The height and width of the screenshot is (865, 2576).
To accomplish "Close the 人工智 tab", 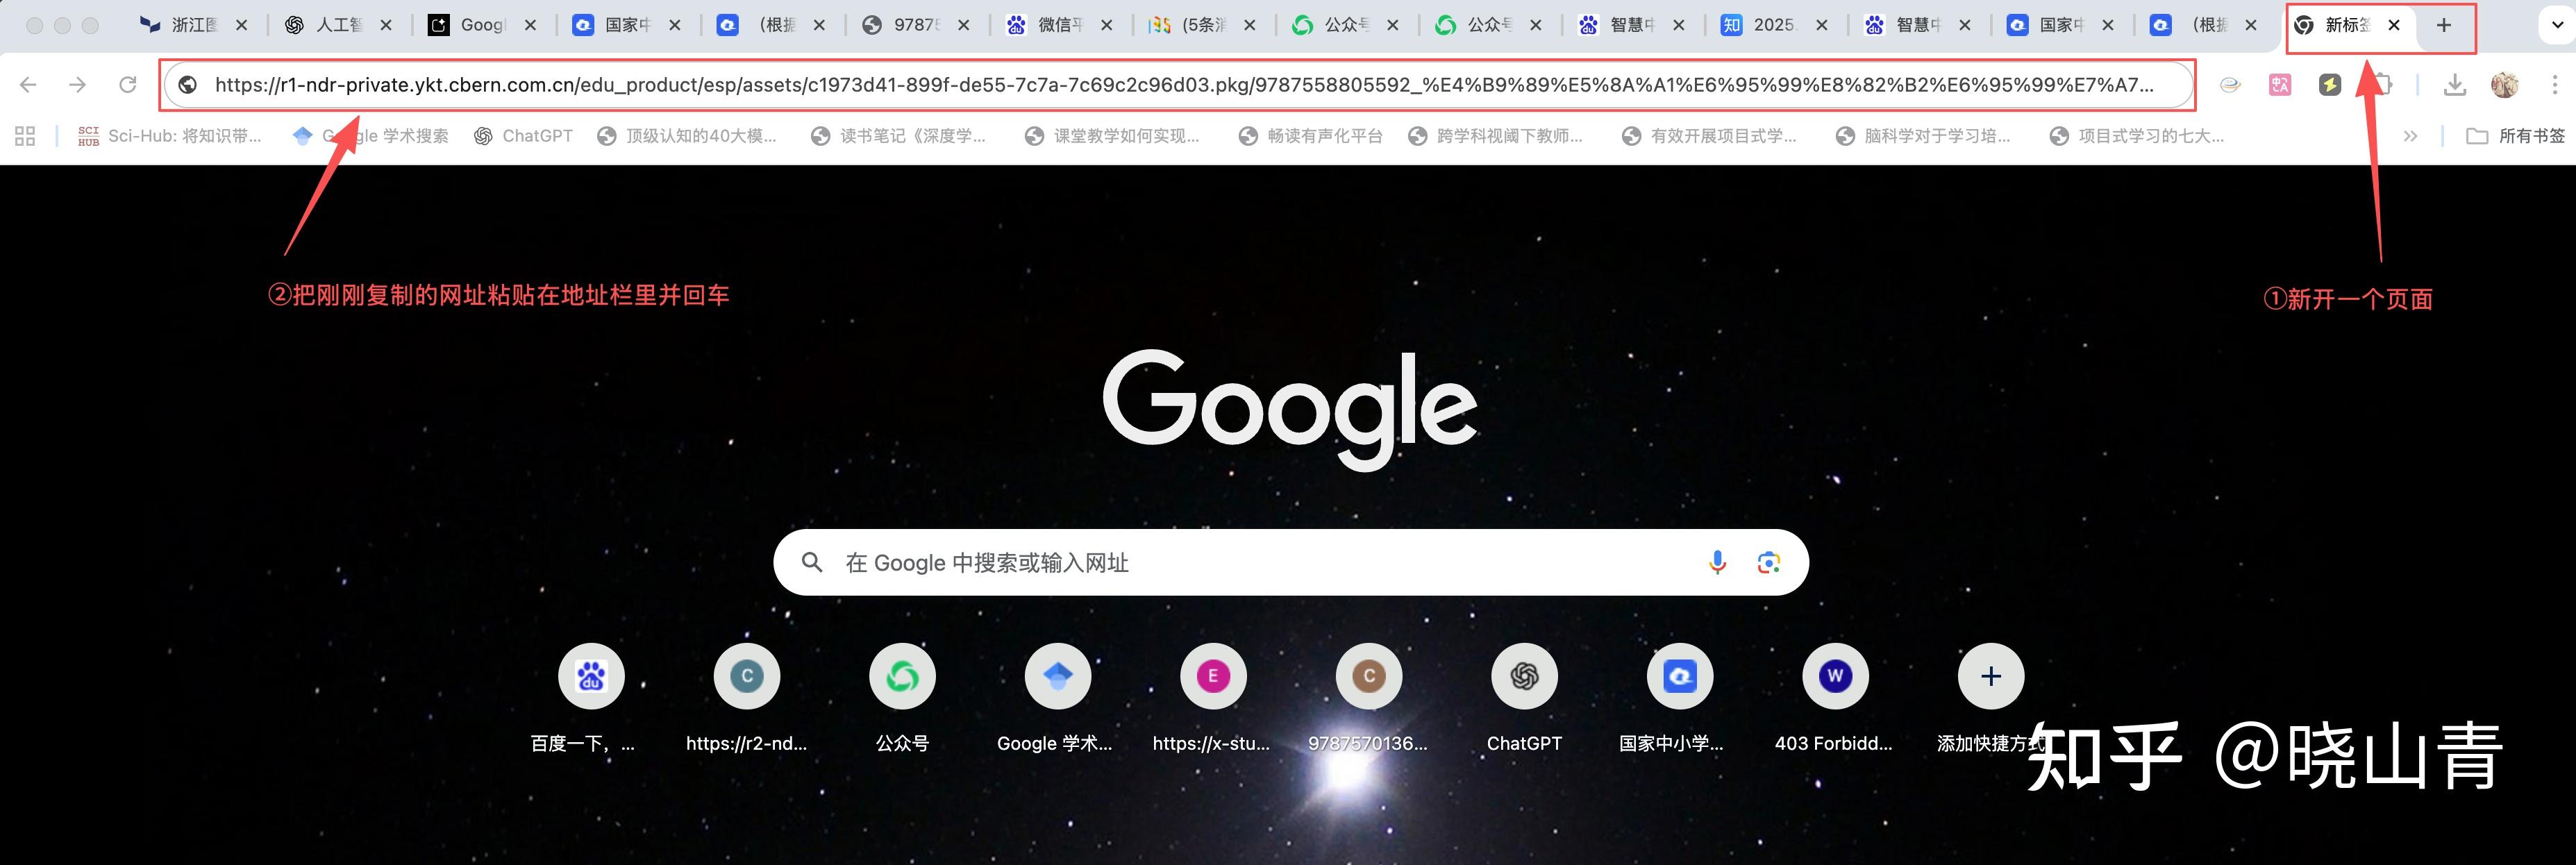I will click(x=386, y=26).
